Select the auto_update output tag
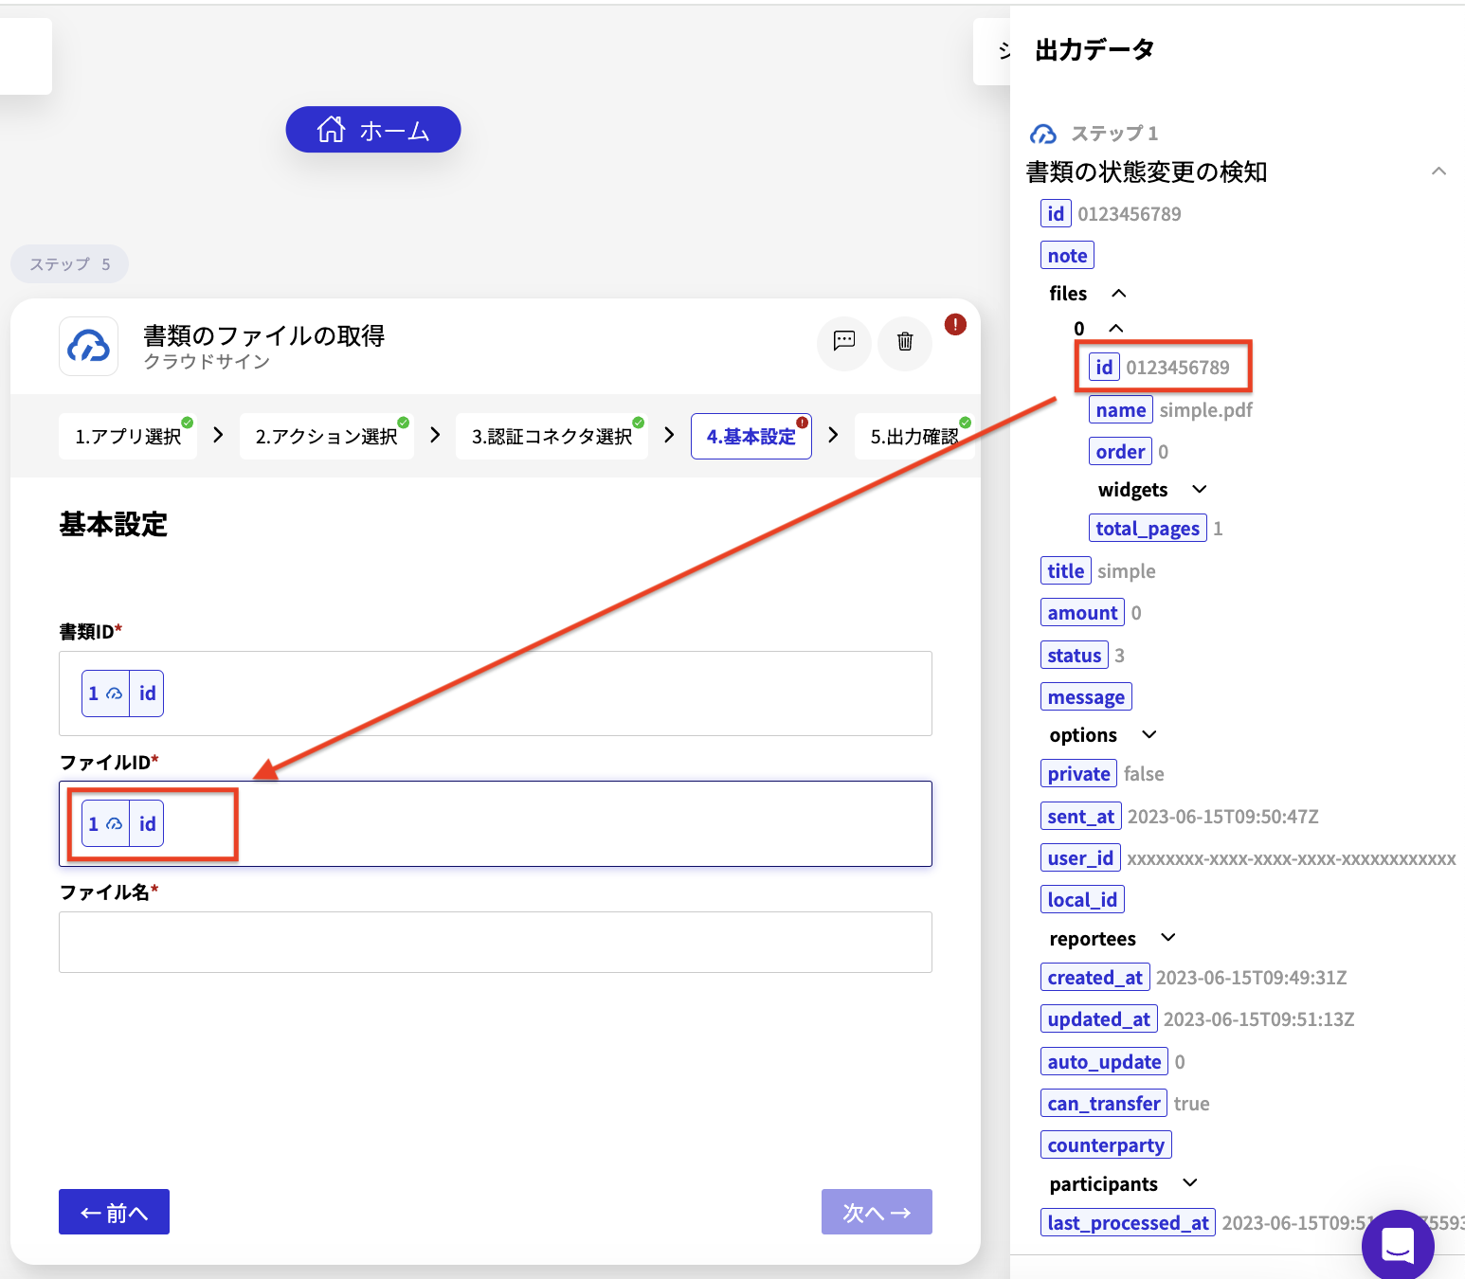The width and height of the screenshot is (1465, 1279). point(1104,1062)
